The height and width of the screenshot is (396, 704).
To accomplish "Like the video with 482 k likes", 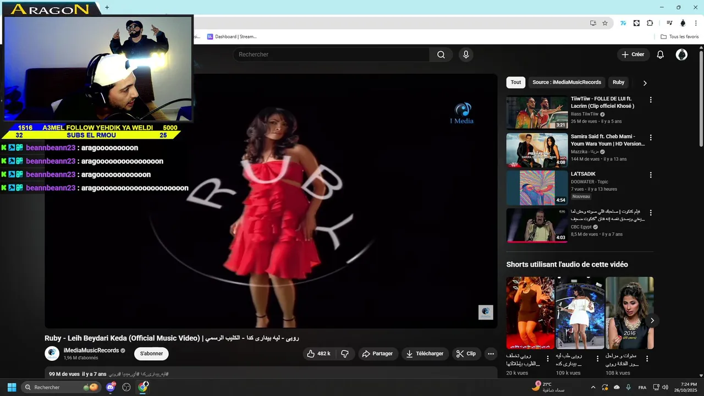I will (x=318, y=354).
